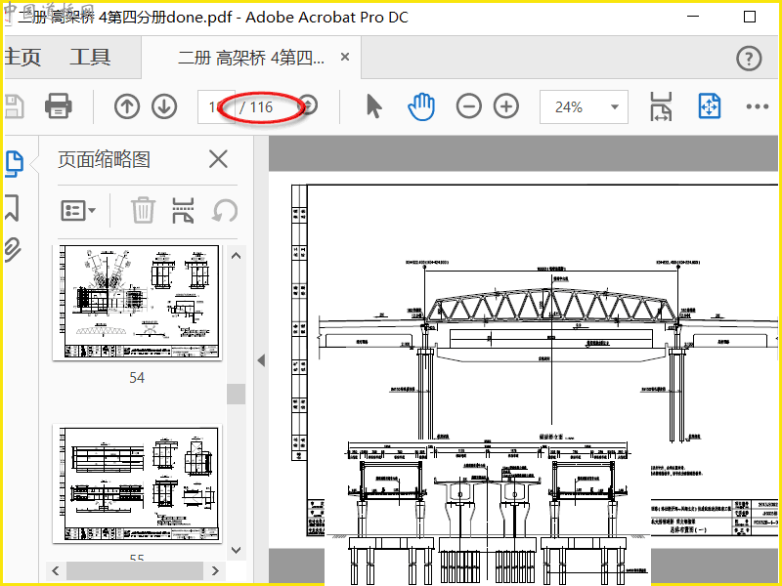Collapse the navigation pane with arrow
Viewport: 782px width, 586px height.
click(261, 360)
